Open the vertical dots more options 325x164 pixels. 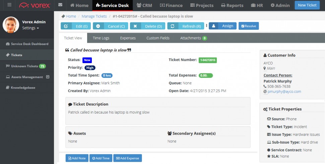(x=206, y=26)
